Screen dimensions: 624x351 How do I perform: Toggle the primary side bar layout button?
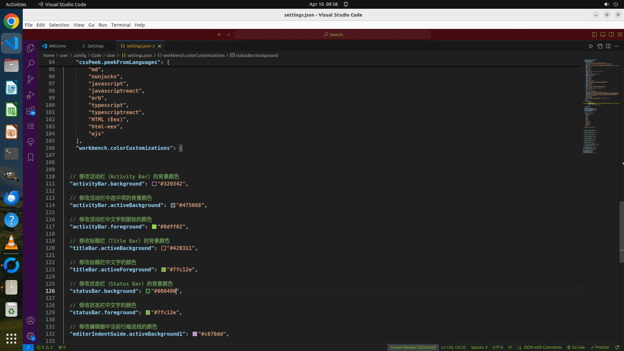pyautogui.click(x=594, y=34)
